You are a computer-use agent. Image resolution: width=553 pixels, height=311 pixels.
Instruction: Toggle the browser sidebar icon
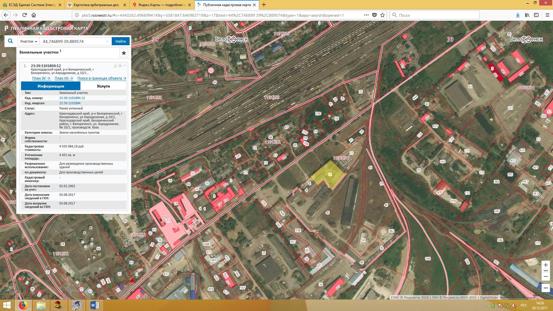point(536,15)
